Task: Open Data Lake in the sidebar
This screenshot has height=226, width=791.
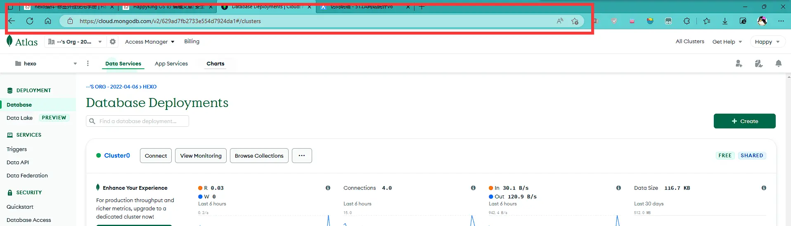Action: coord(19,118)
